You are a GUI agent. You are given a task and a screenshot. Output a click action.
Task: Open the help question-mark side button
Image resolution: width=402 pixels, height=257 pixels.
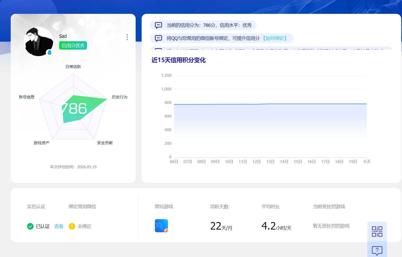(377, 250)
